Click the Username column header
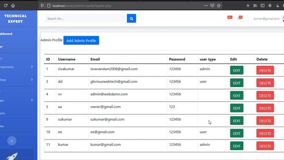The image size is (284, 160). click(67, 59)
